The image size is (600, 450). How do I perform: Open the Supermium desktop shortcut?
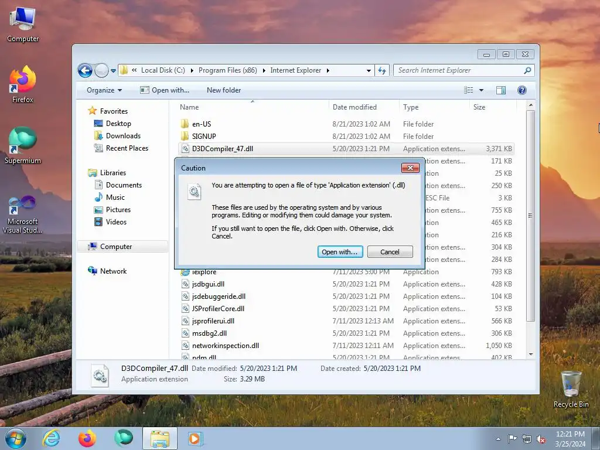pos(23,145)
